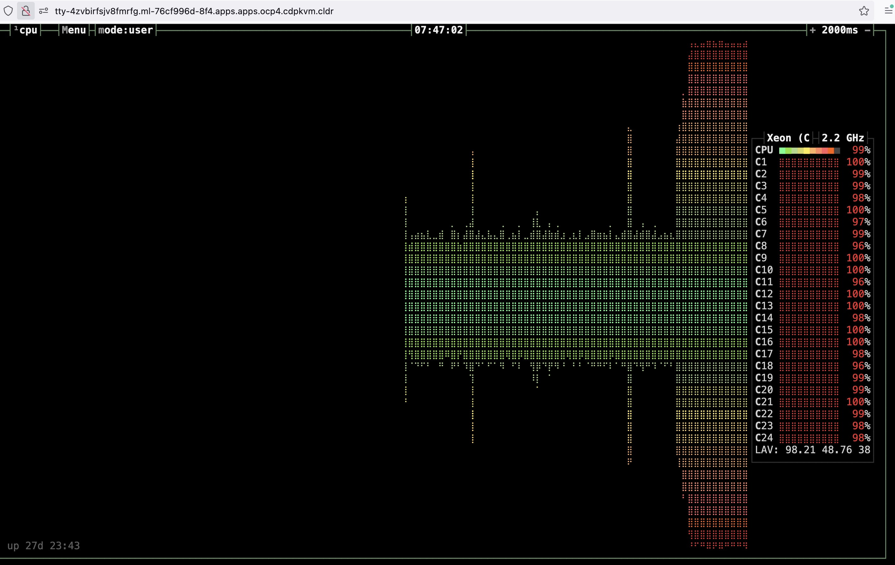Click the URL in the address bar
Image resolution: width=895 pixels, height=565 pixels.
pos(194,11)
